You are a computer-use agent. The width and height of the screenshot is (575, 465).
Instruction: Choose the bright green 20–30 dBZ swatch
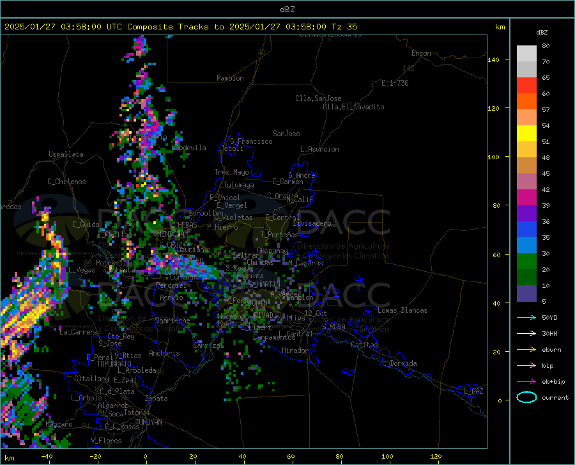click(526, 262)
